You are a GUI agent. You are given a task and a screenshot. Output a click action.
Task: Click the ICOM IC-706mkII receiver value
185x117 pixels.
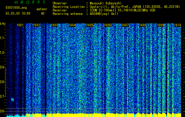pyautogui.click(x=122, y=10)
